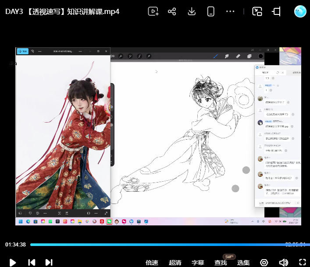Viewport: 310px width, 267px height.
Task: Open File Explorer folder in taskbar
Action: tap(80, 221)
